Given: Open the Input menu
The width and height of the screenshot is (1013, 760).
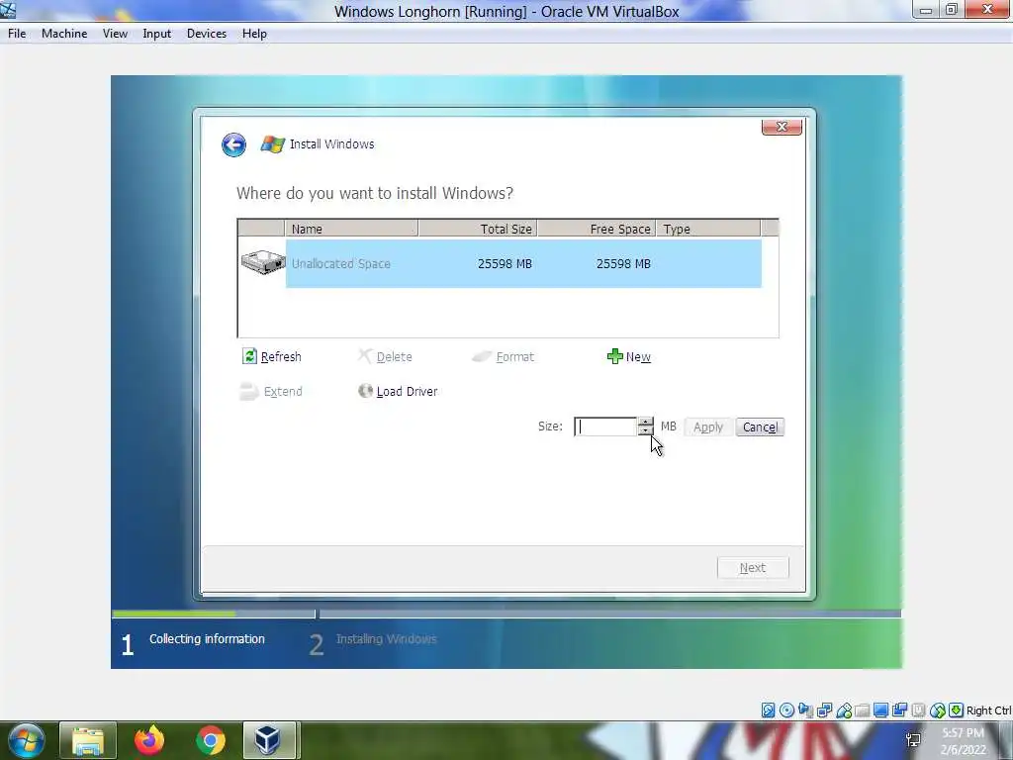Looking at the screenshot, I should click(157, 34).
